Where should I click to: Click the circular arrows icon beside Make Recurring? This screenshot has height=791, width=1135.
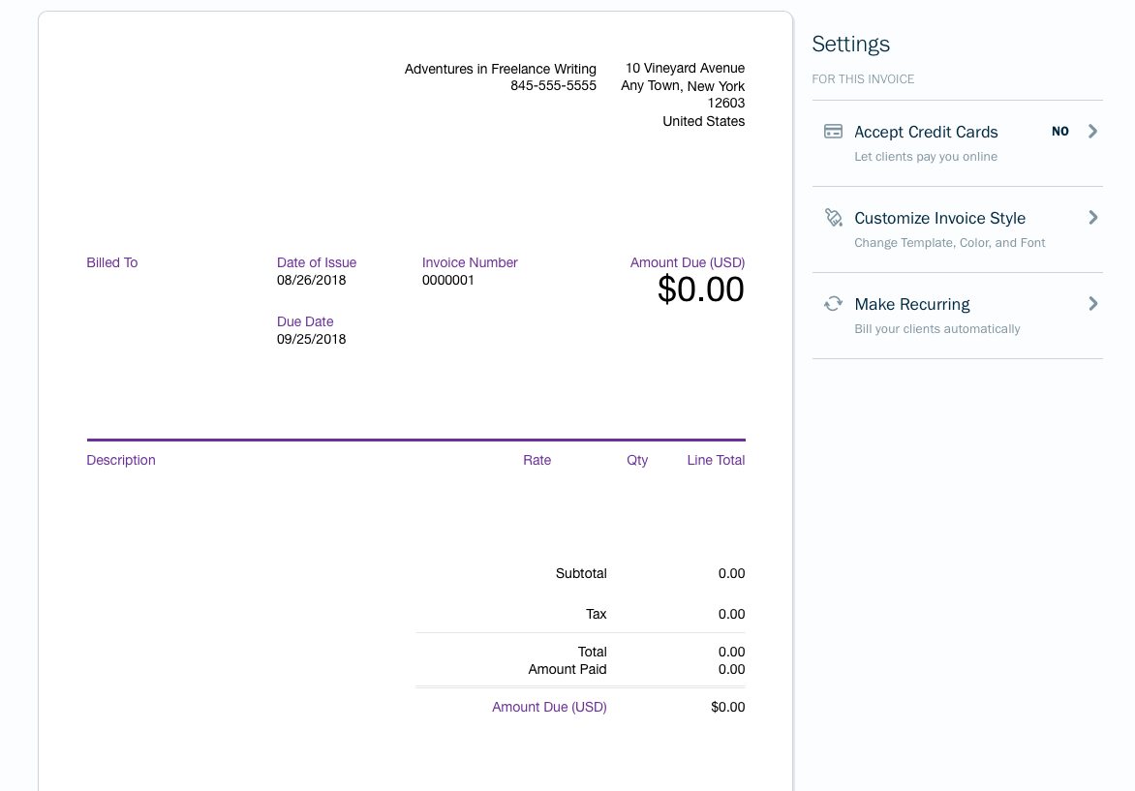pos(833,304)
